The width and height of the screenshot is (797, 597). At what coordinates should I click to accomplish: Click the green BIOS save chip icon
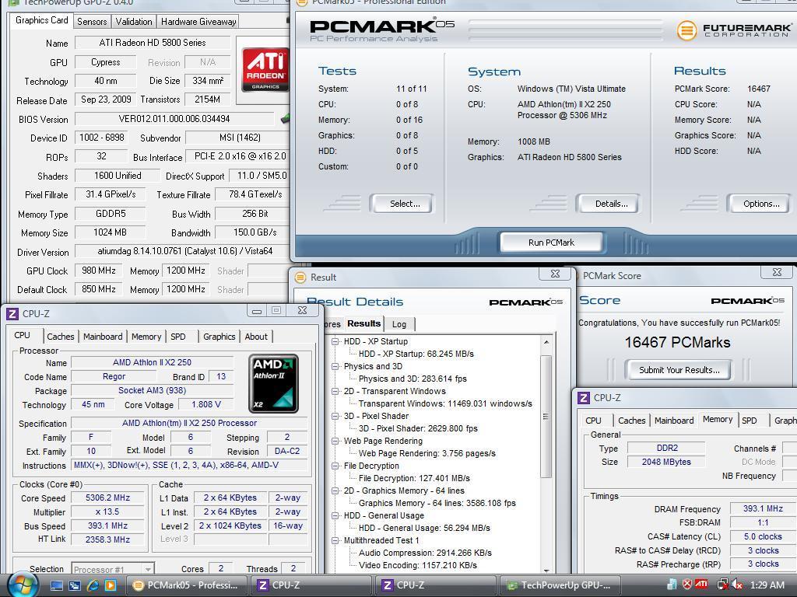[285, 119]
